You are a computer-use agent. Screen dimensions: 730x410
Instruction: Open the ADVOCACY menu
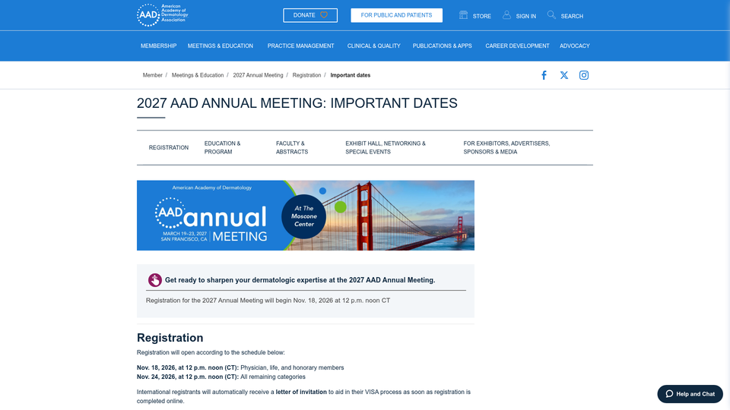pyautogui.click(x=575, y=46)
